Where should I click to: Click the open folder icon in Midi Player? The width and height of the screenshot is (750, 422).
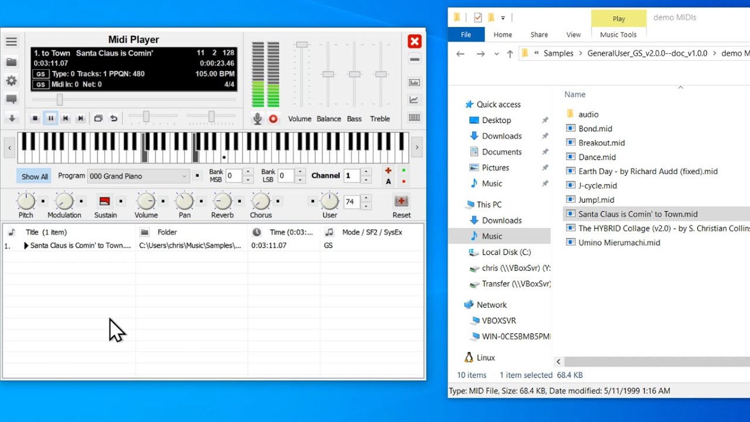pos(11,62)
